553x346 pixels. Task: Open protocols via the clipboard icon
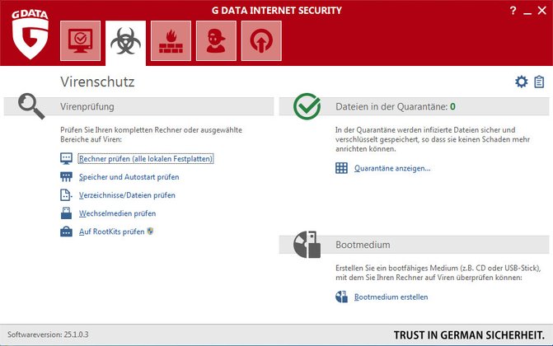[539, 82]
